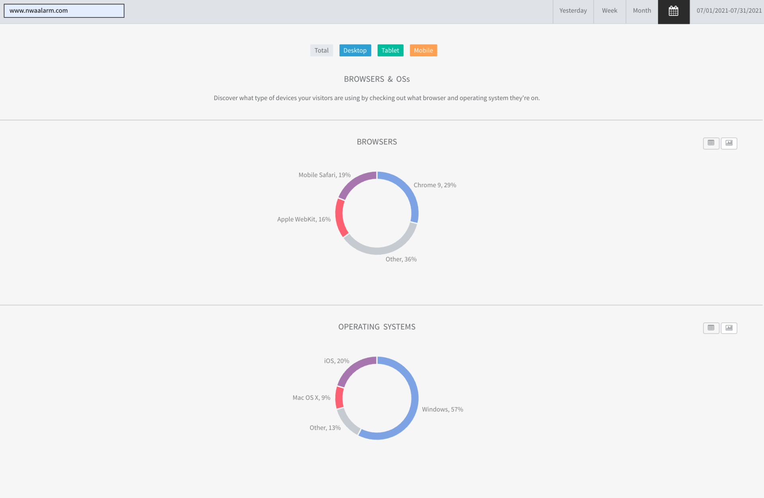
Task: Toggle the Tablet device filter
Action: click(390, 50)
